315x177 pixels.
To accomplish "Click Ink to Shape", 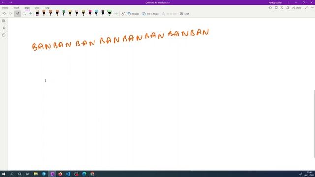I will (151, 14).
